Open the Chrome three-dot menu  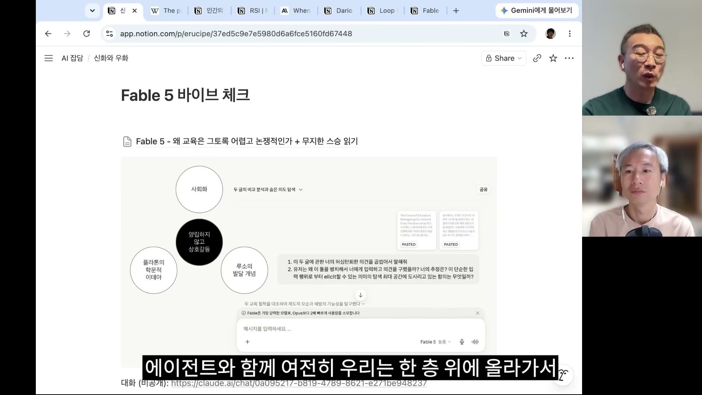(570, 34)
